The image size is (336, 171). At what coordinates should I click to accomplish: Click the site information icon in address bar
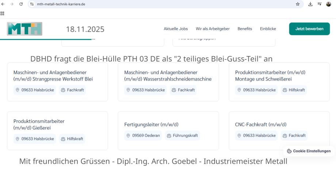pos(32,4)
